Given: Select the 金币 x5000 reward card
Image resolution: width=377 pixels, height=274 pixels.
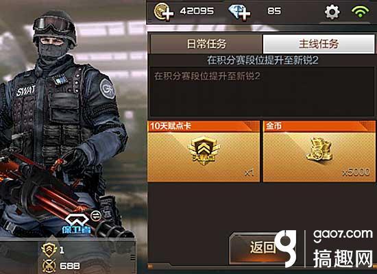Looking at the screenshot, I should pos(319,151).
